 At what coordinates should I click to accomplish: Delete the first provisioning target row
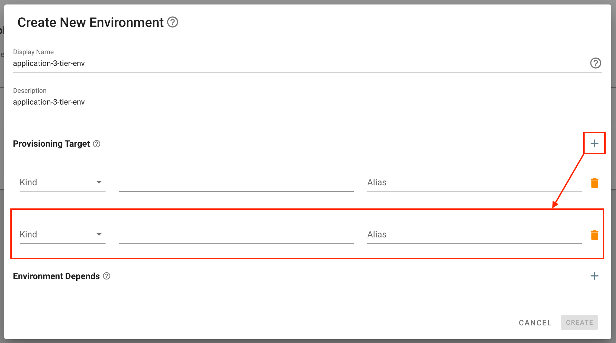click(x=594, y=183)
